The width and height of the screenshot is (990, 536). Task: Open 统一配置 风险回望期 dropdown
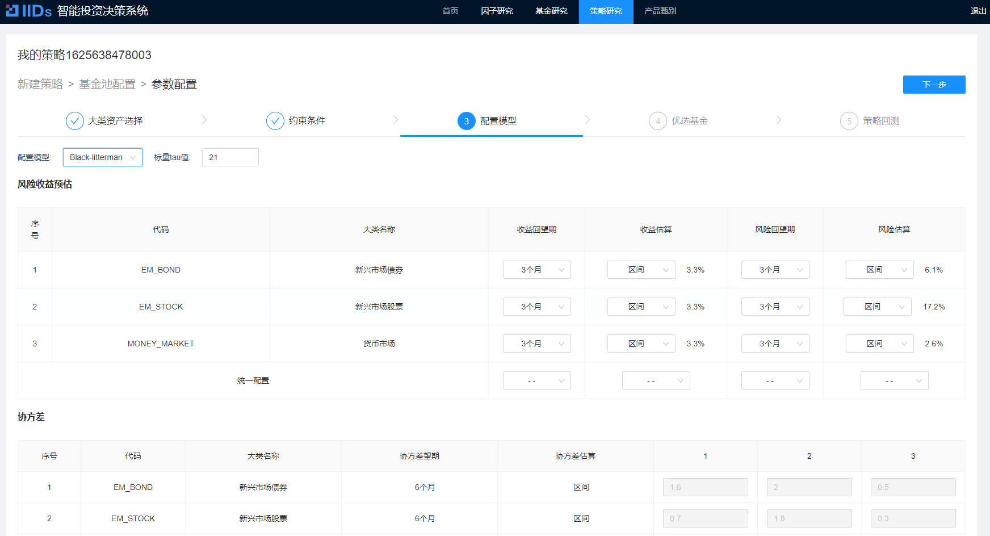click(775, 380)
